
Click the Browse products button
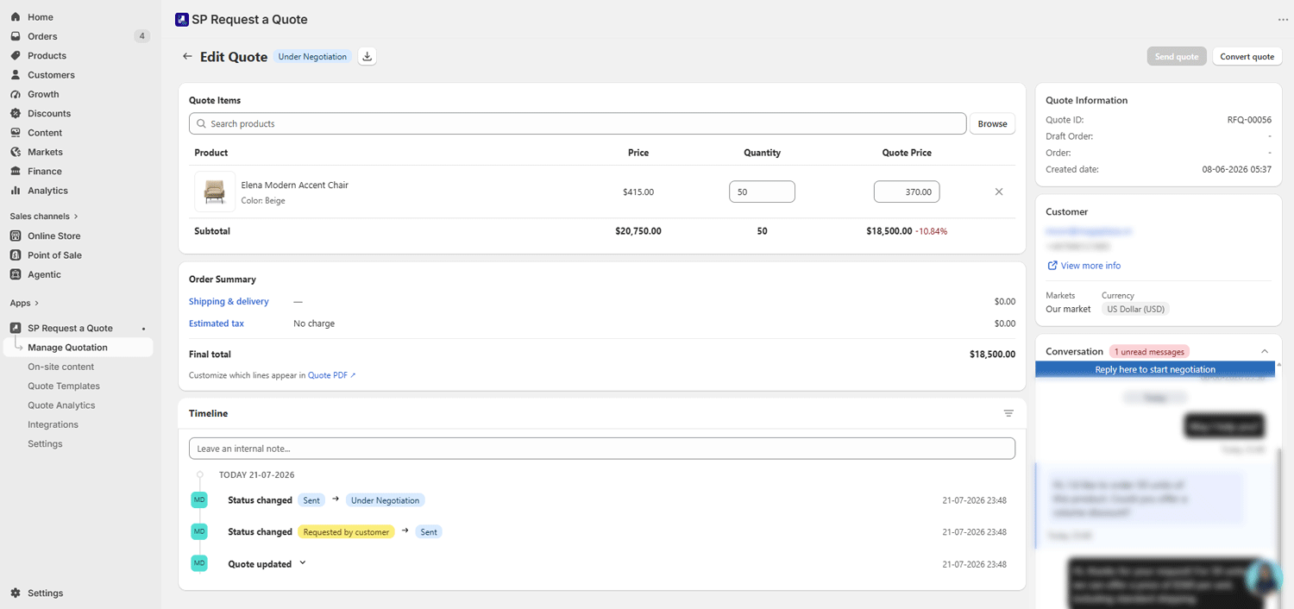992,123
